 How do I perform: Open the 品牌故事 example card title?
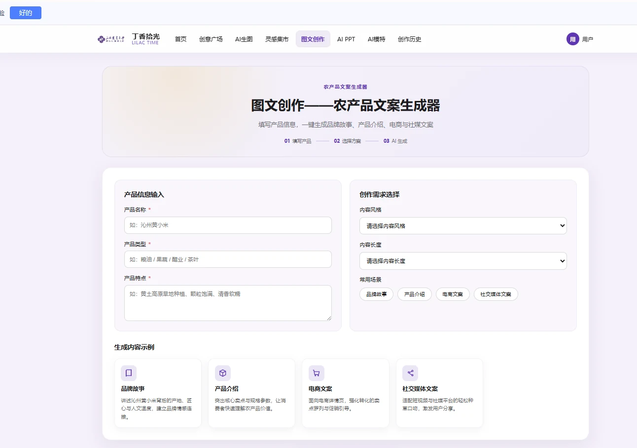[x=133, y=388]
